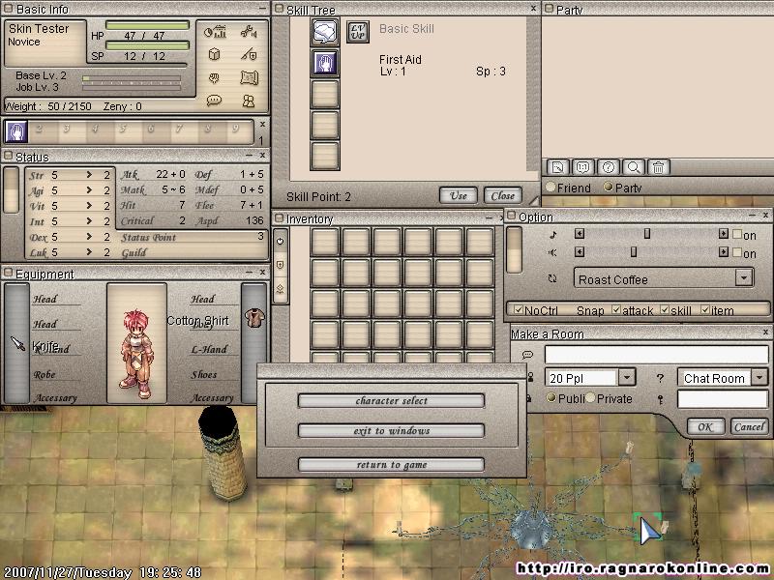Image resolution: width=774 pixels, height=580 pixels.
Task: Click the BGM volume decrease left arrow
Action: (x=580, y=234)
